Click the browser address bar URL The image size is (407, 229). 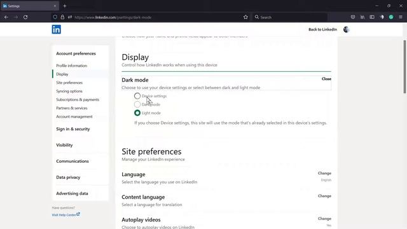(x=113, y=17)
